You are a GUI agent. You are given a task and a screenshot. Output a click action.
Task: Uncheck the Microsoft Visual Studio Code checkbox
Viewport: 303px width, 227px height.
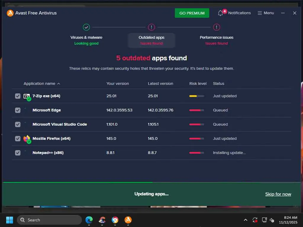click(x=17, y=124)
